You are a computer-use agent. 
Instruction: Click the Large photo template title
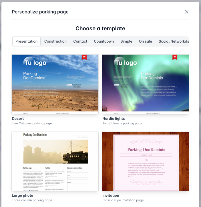point(22,196)
